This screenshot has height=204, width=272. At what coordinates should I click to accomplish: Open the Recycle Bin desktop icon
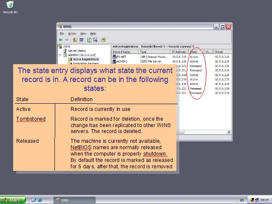10,6
